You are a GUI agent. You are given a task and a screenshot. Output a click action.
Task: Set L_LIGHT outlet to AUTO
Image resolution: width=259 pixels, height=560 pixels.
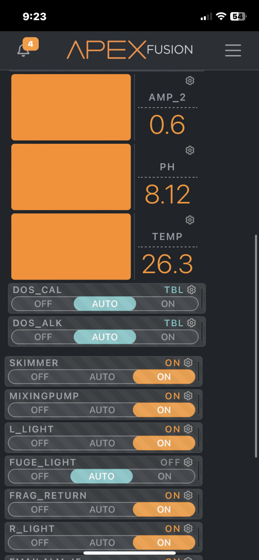[x=102, y=443]
